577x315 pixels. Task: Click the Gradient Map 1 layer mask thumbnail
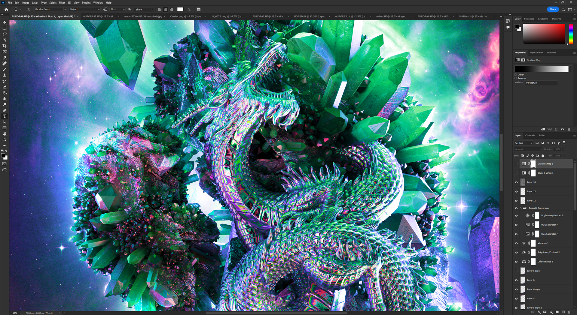(x=533, y=164)
